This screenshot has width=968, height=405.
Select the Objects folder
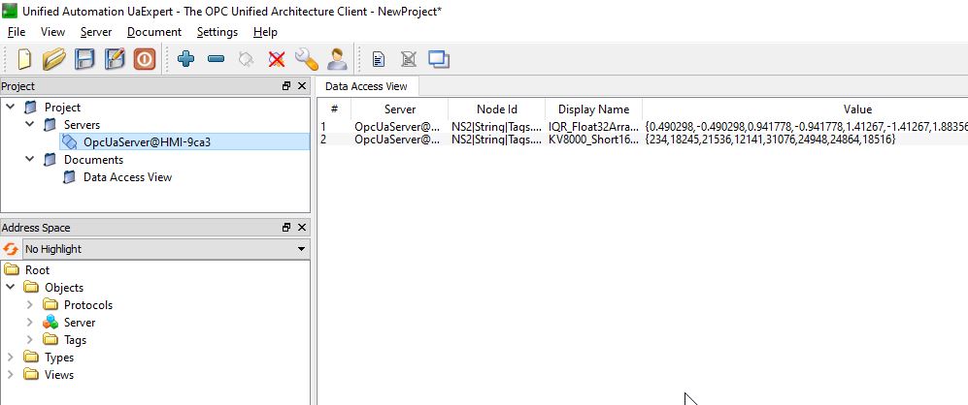(63, 287)
